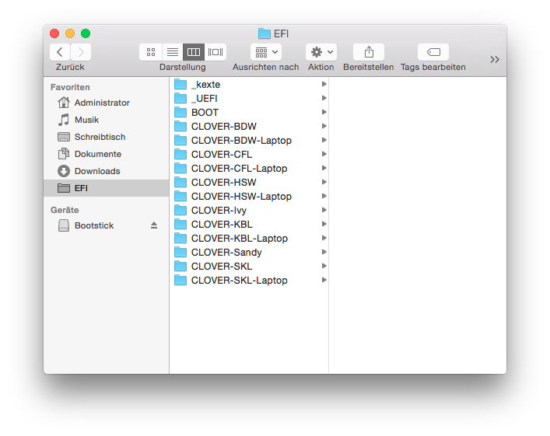
Task: Click the CLOVER-SKL folder name
Action: 222,267
